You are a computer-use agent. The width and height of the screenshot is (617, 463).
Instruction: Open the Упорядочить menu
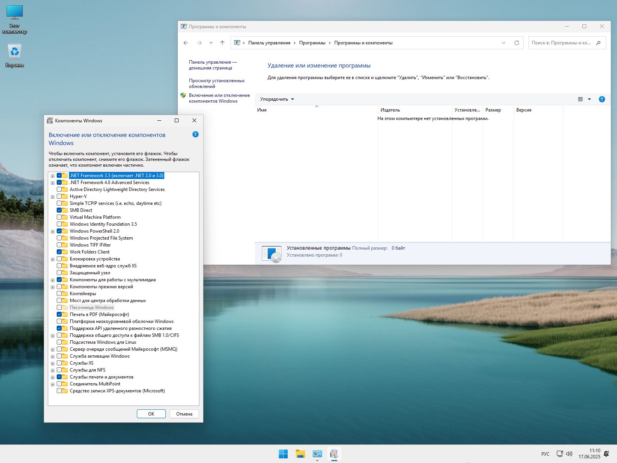[277, 99]
